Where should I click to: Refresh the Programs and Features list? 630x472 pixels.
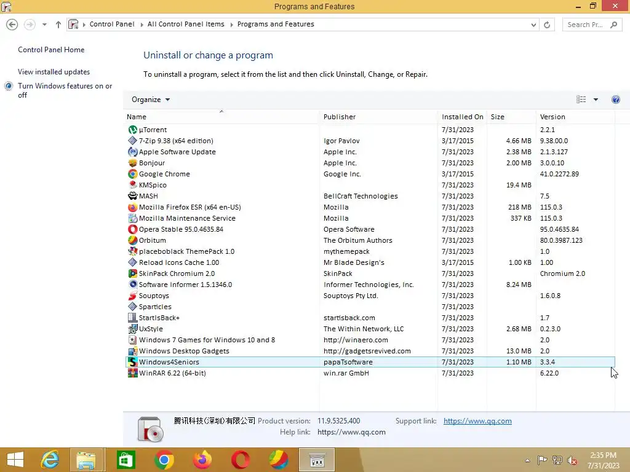(x=547, y=25)
